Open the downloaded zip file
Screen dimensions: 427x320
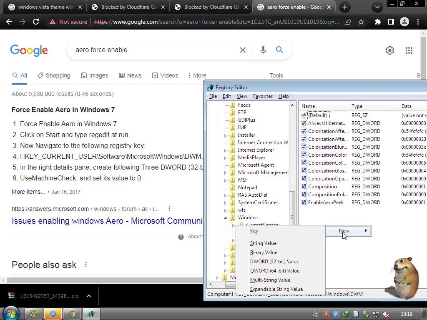44,296
